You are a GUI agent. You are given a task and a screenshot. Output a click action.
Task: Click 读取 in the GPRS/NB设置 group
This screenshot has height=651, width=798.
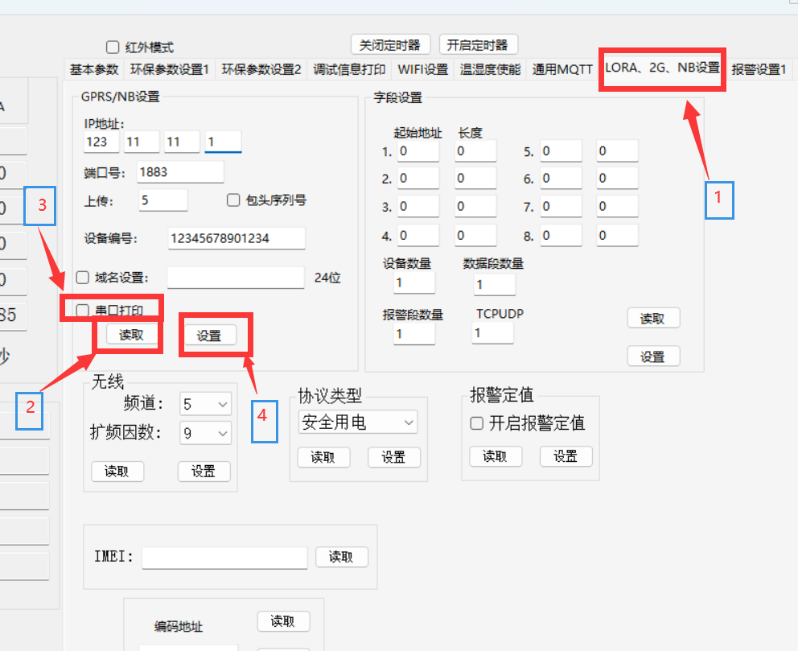[x=131, y=335]
